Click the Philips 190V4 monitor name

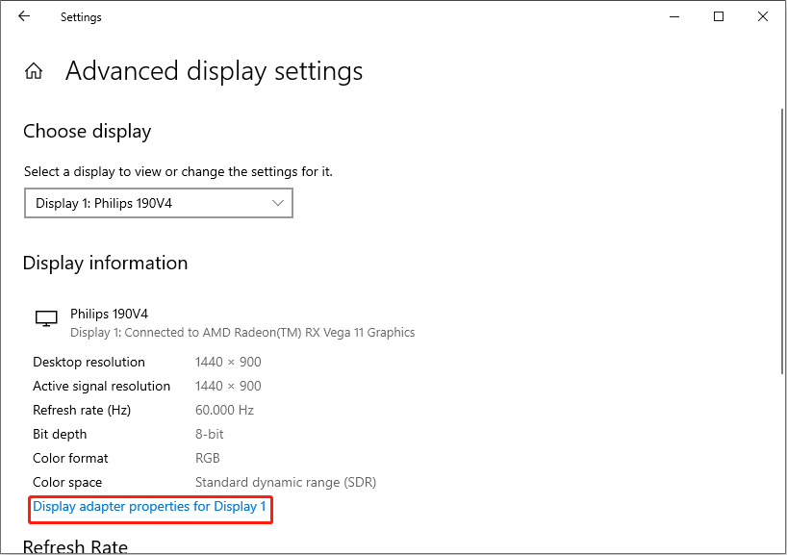pyautogui.click(x=109, y=314)
